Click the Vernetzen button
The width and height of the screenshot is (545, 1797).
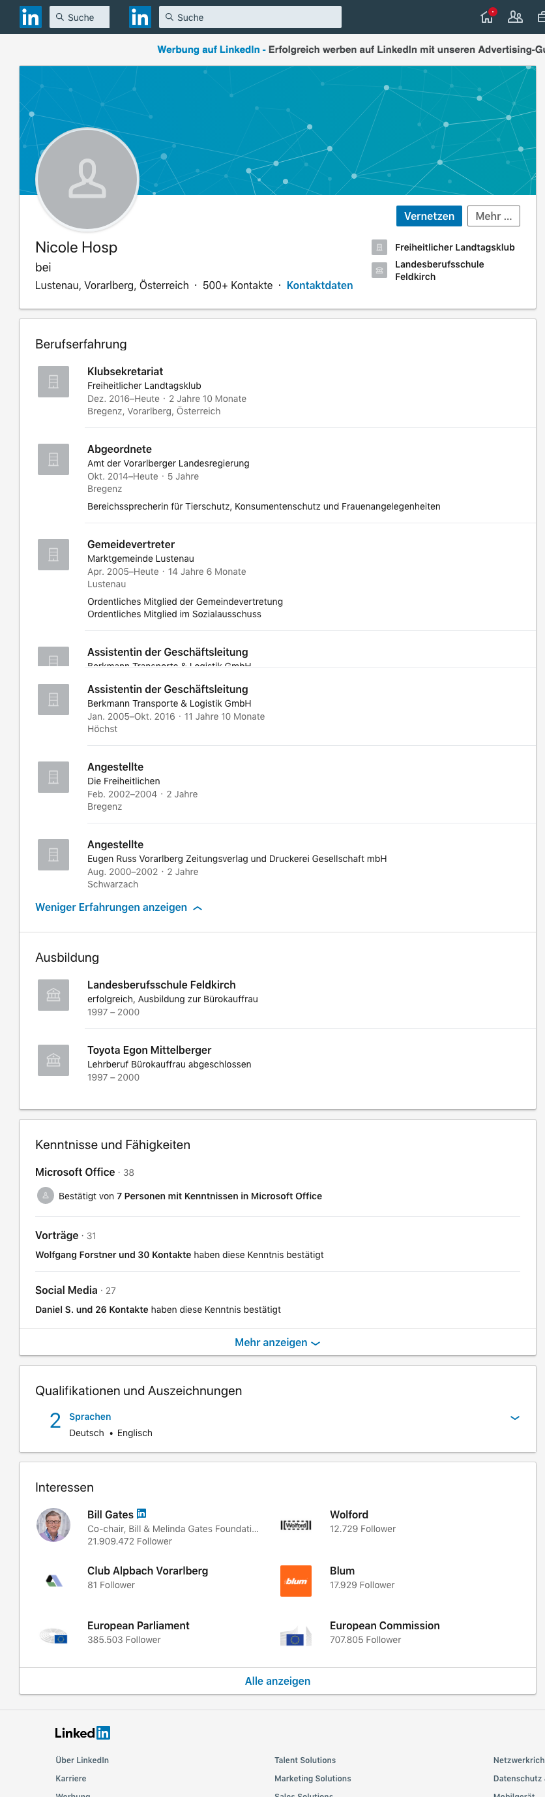(428, 216)
